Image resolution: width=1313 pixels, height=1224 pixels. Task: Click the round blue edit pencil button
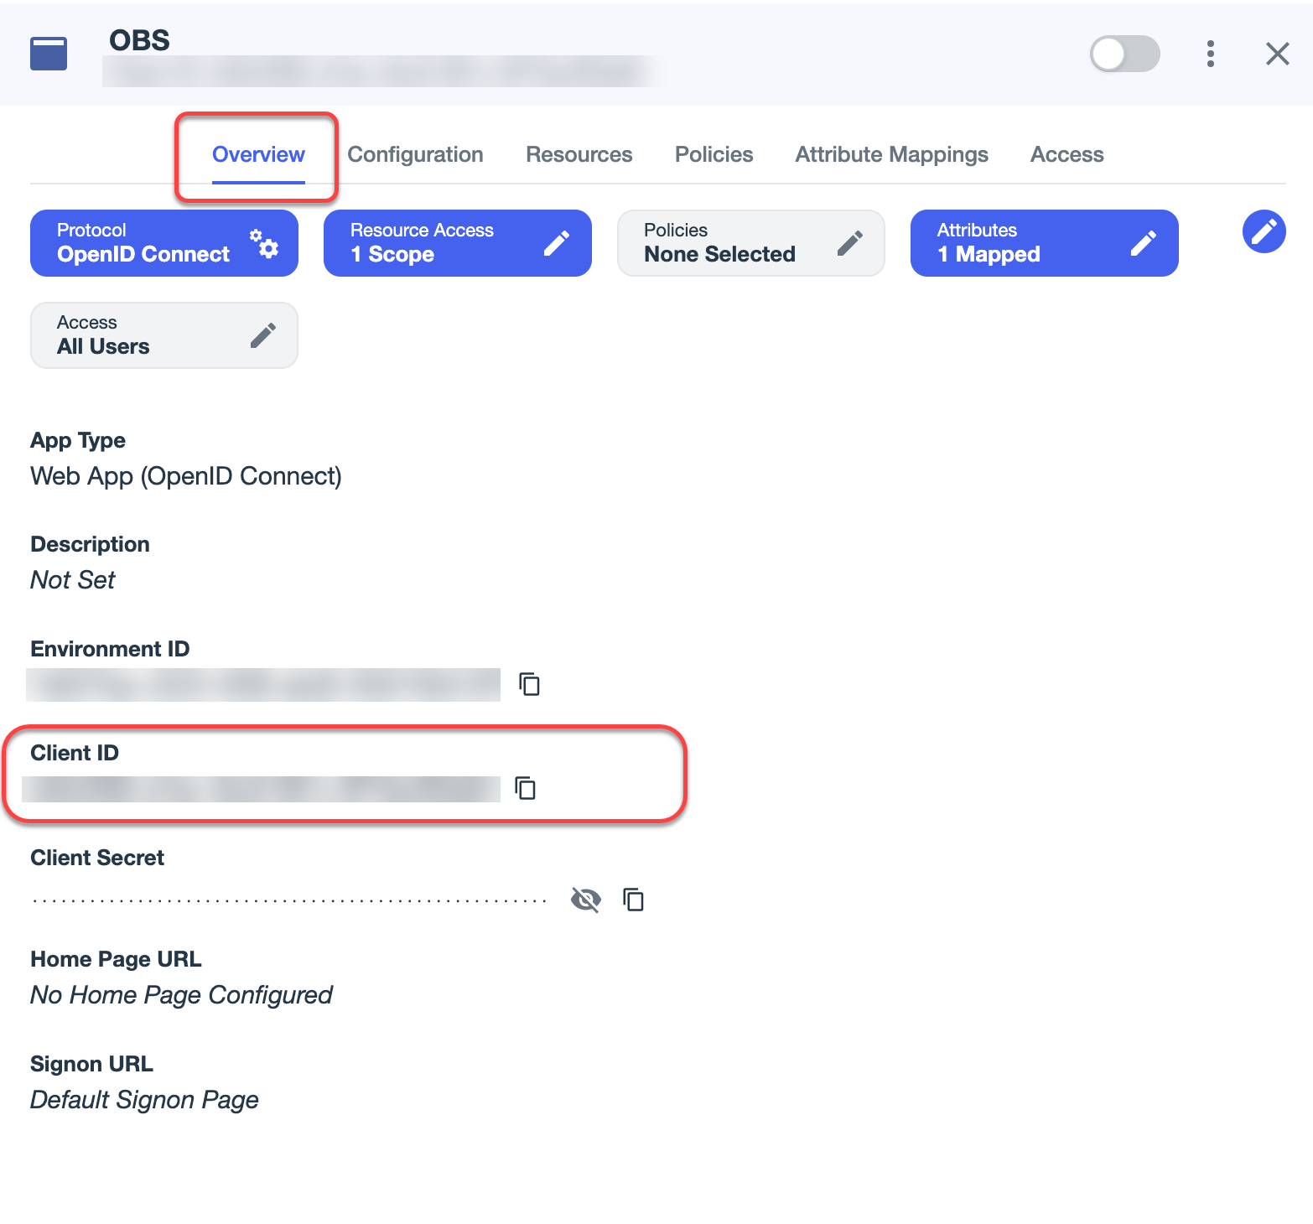click(x=1264, y=231)
